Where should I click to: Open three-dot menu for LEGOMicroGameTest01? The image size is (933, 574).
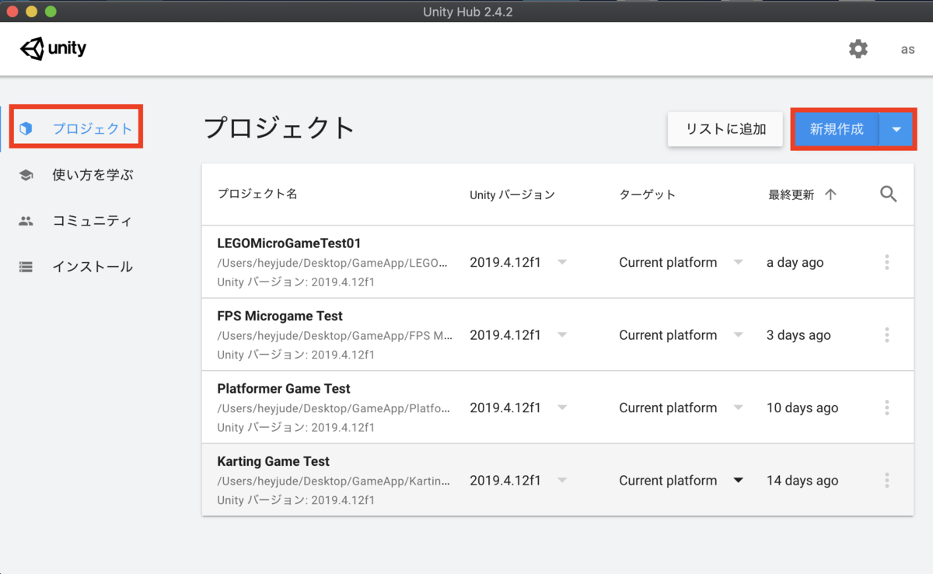click(887, 262)
